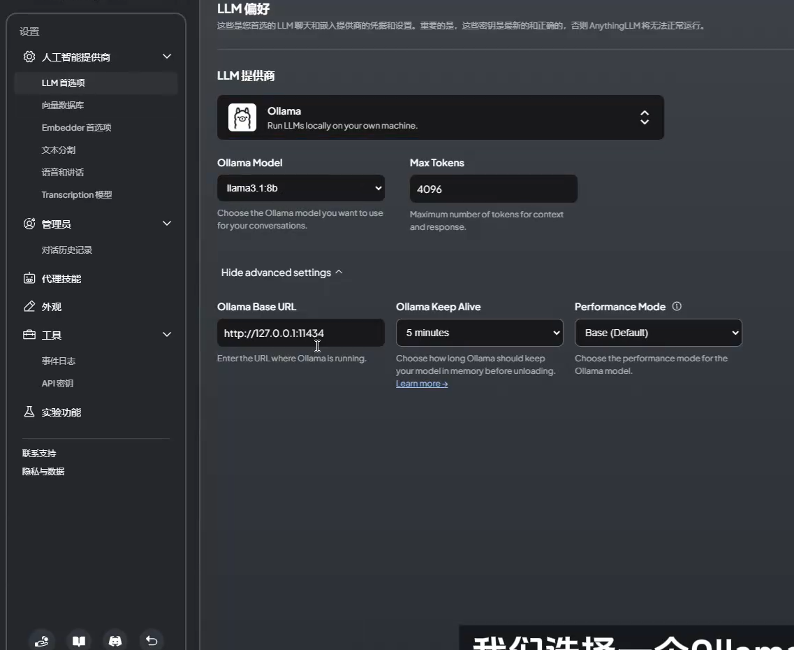Click the Learn more link
This screenshot has height=650, width=794.
(x=422, y=384)
